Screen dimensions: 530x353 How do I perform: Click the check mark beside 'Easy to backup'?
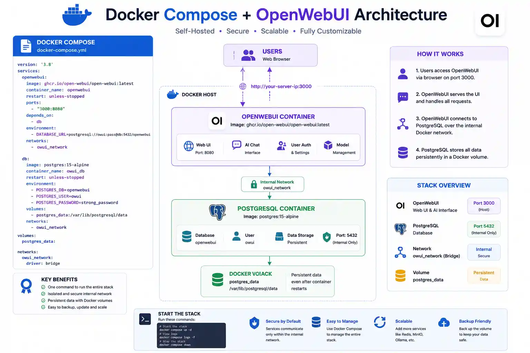(43, 307)
